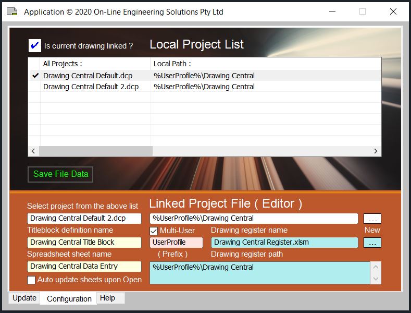Browse for drawing register file with ellipsis button
This screenshot has width=411, height=313.
(x=372, y=243)
